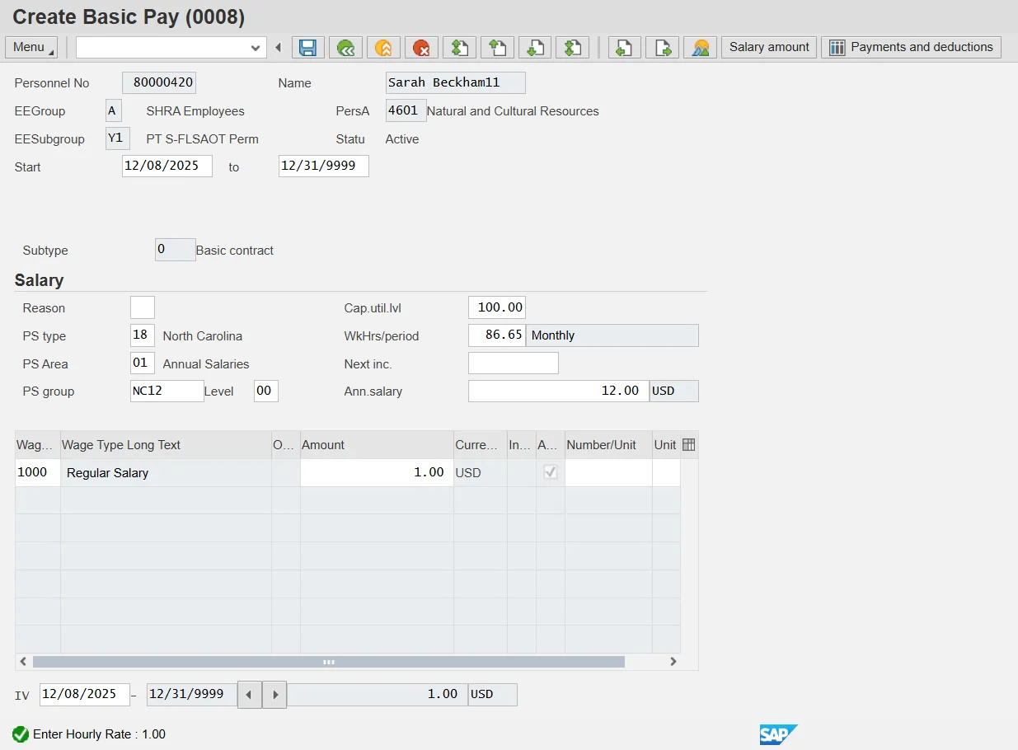
Task: Open the table column settings icon
Action: point(689,445)
